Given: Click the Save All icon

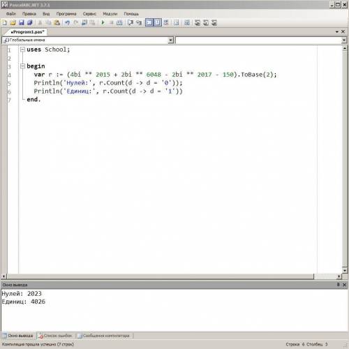Looking at the screenshot, I should [30, 22].
